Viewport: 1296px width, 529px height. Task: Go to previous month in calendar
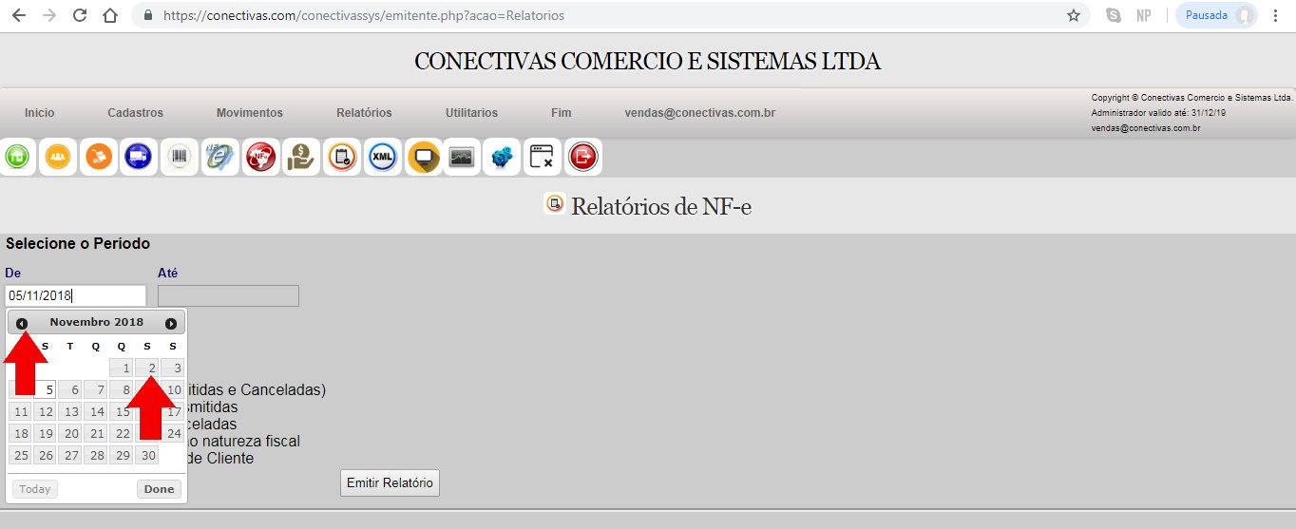pos(22,324)
